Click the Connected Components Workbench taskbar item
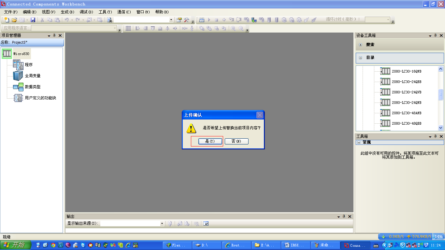 355,245
